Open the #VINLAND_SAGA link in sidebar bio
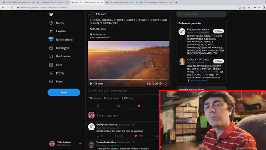Viewport: 266px width, 150px height. [x=198, y=80]
